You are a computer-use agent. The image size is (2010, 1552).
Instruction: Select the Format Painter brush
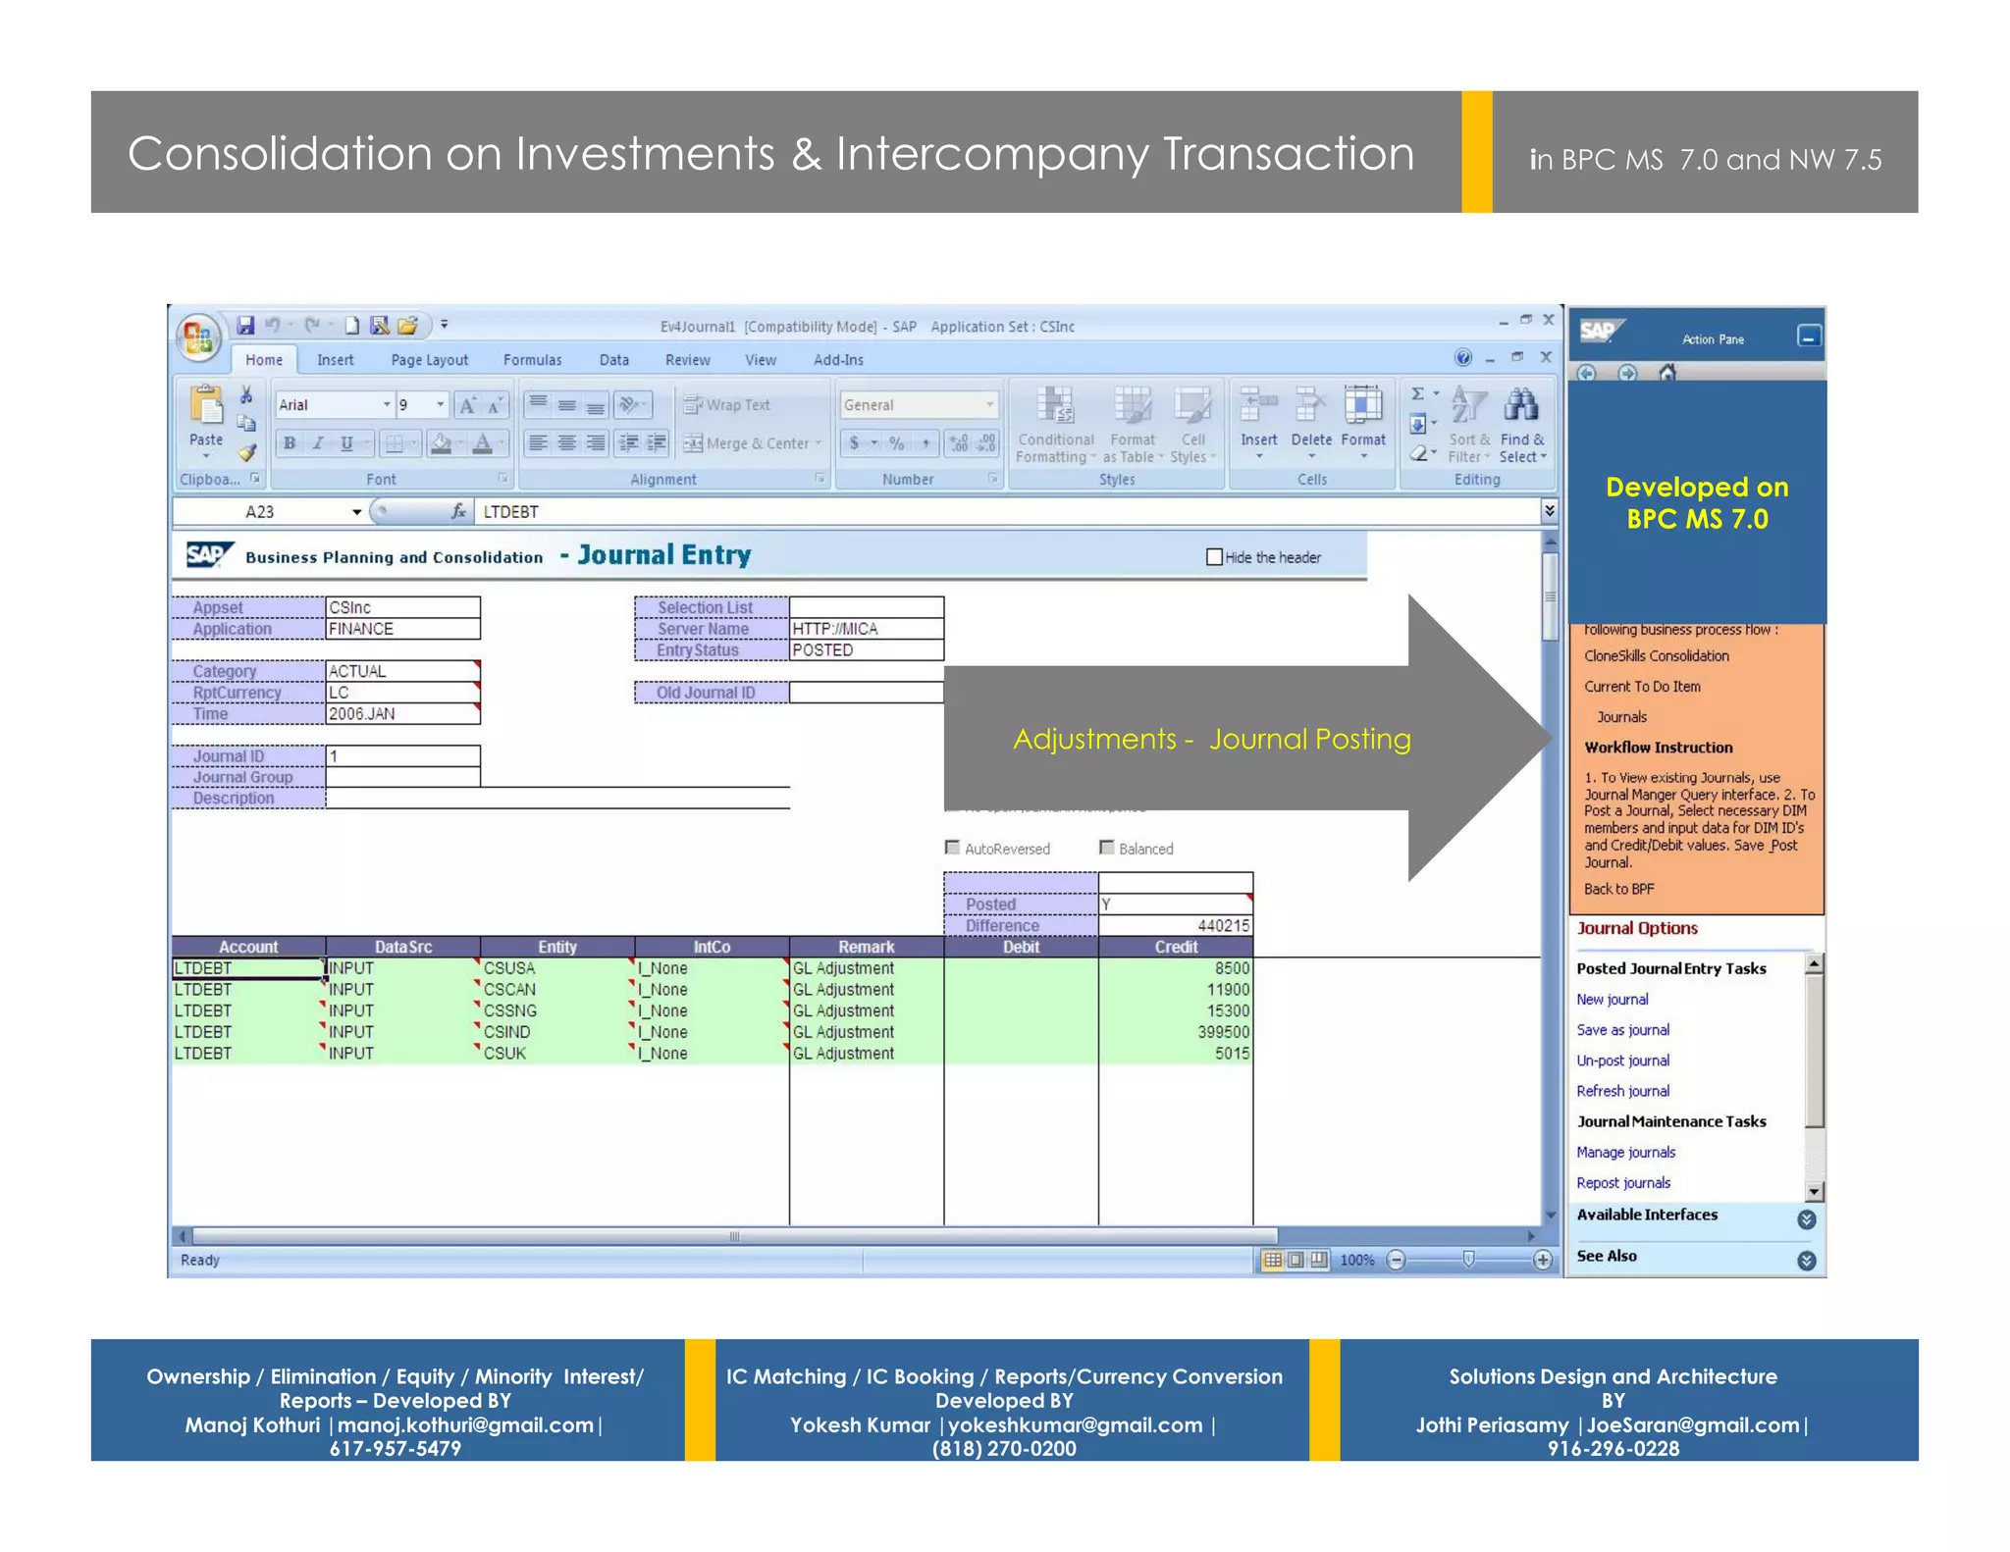coord(247,452)
